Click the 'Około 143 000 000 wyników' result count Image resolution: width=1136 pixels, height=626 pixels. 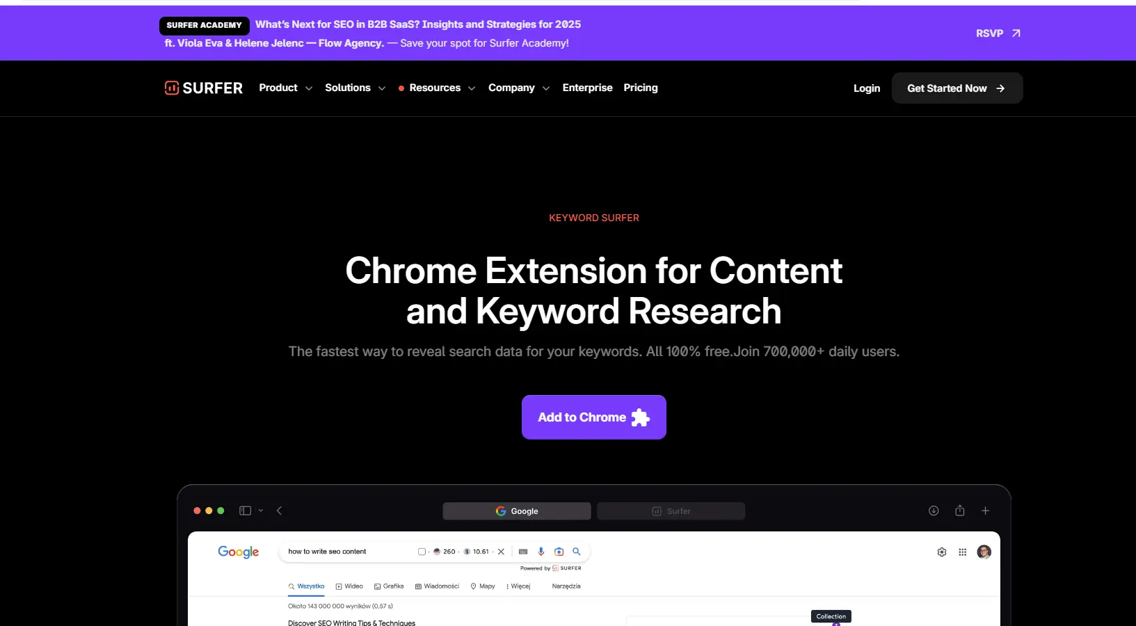[x=340, y=606]
